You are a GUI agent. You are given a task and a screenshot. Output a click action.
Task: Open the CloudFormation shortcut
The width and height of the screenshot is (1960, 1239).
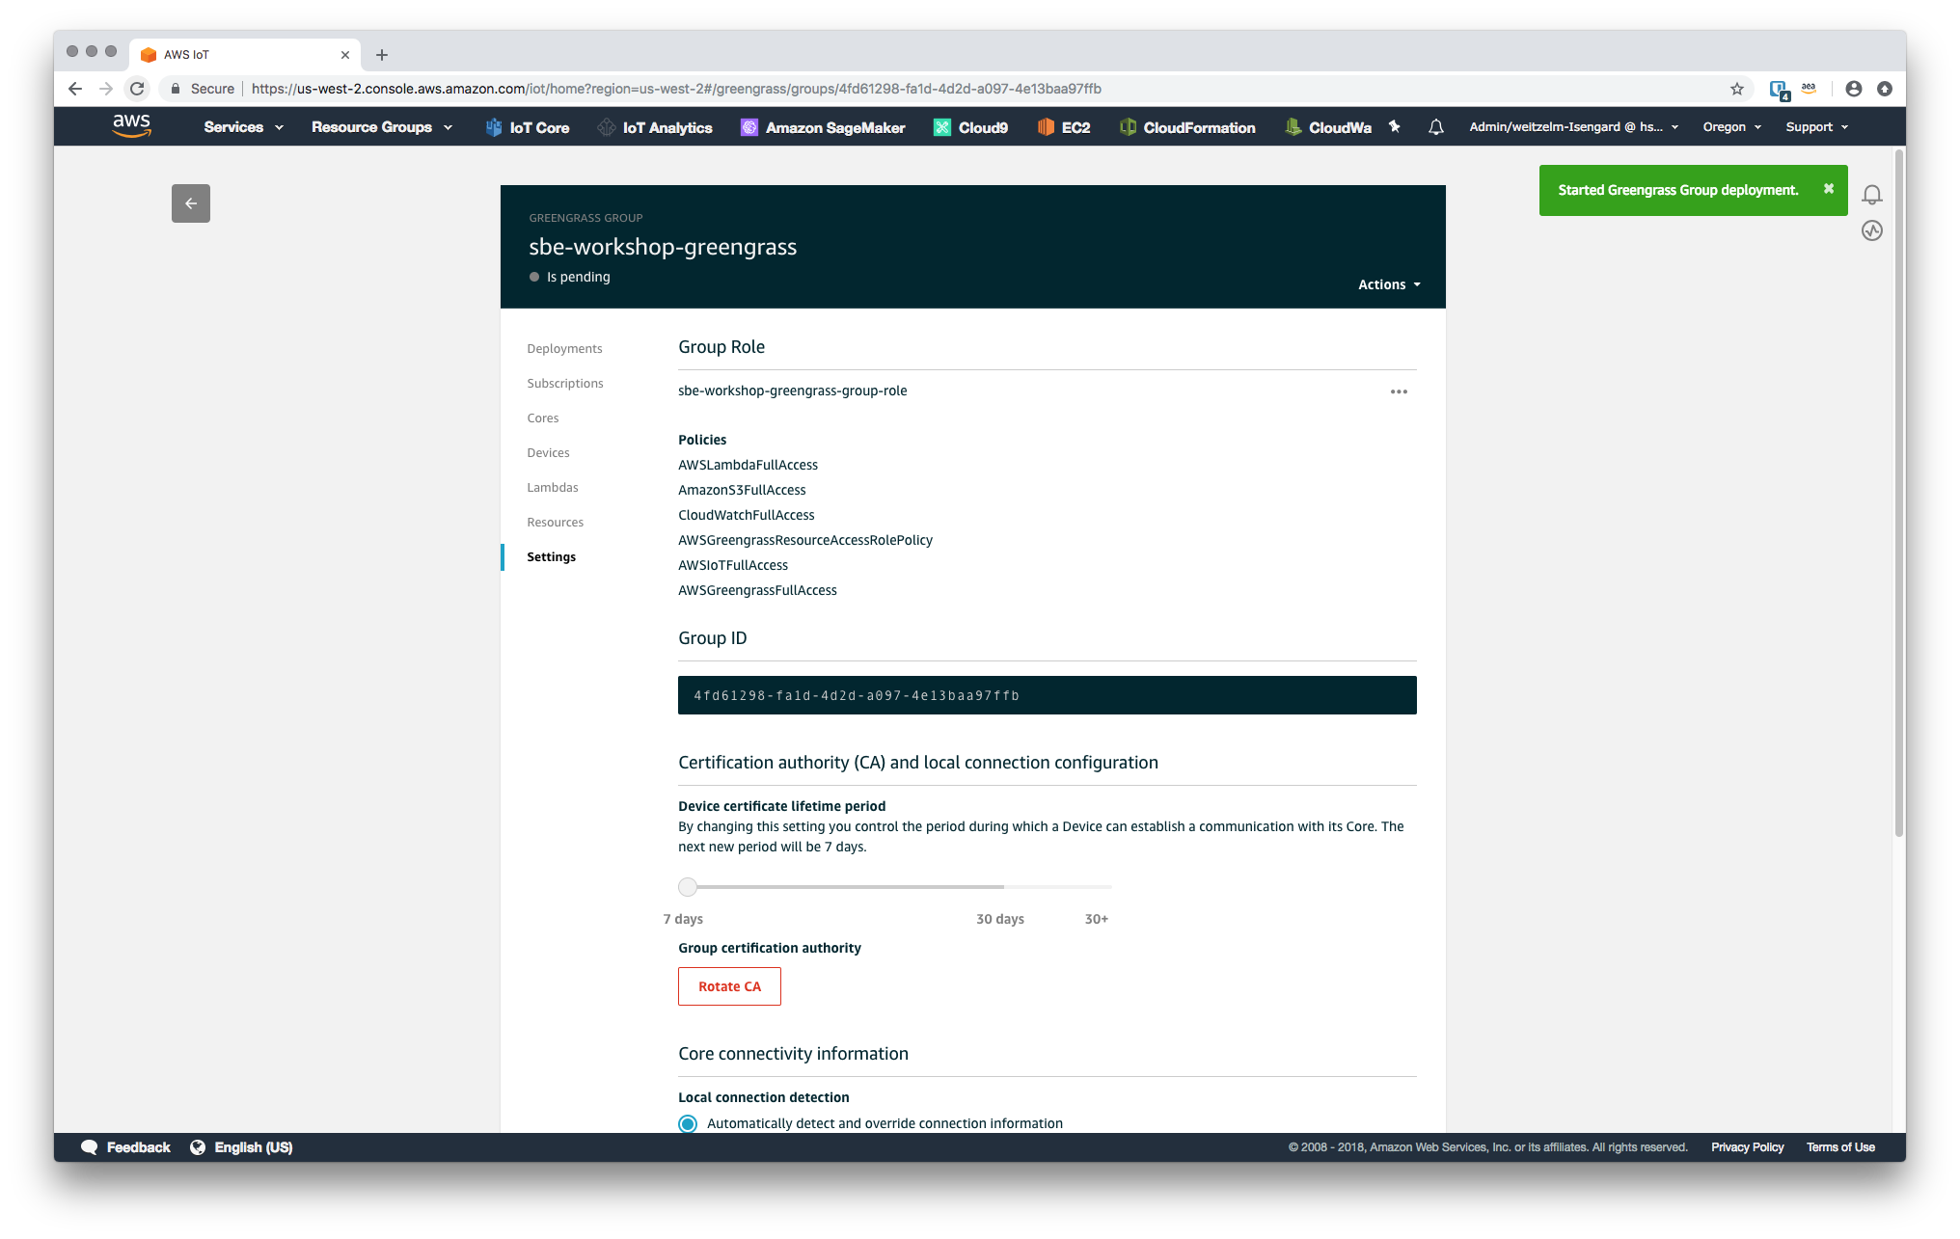(1187, 127)
